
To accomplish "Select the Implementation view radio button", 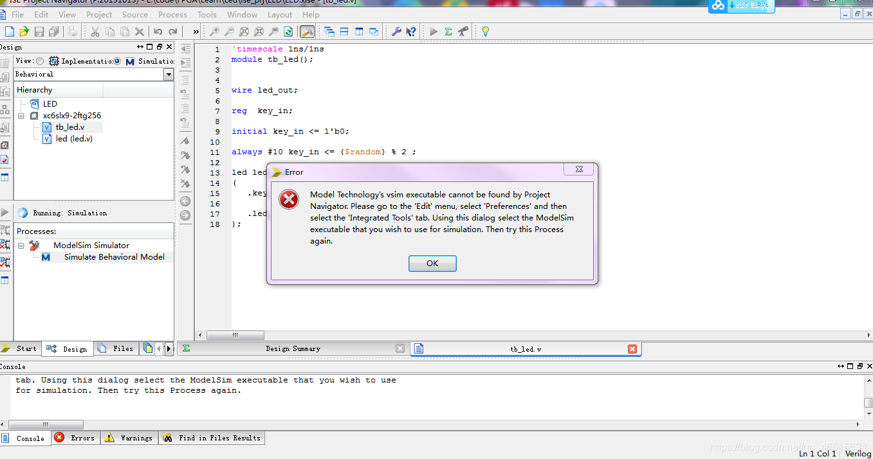I will (x=40, y=61).
